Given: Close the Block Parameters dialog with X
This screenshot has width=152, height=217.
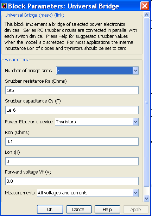Looking at the screenshot, I should point(145,6).
